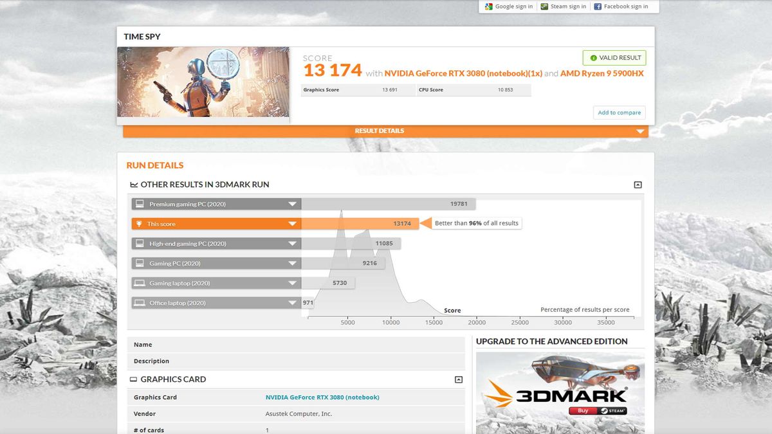Image resolution: width=772 pixels, height=434 pixels.
Task: Click the Time Spy benchmark thumbnail
Action: tap(203, 82)
